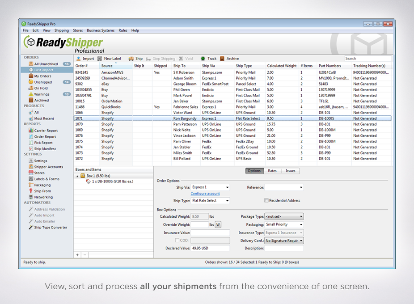414x304 pixels.
Task: Select the Last Import sidebar item
Action: 47,70
